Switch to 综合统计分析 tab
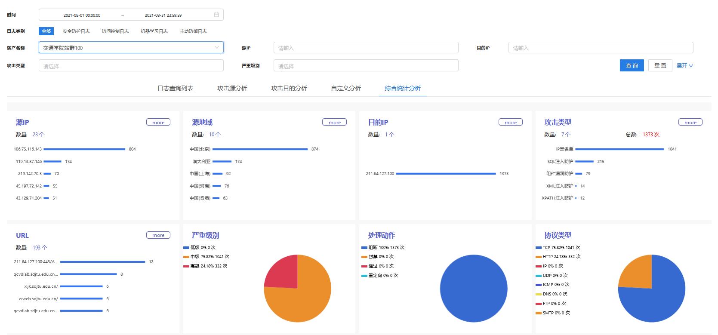Viewport: 718px width, 335px height. (x=403, y=88)
